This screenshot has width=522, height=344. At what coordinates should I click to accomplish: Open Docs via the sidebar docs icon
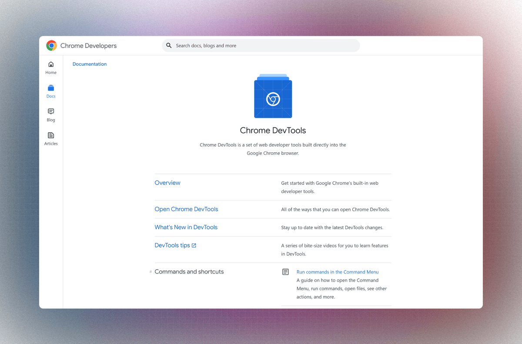pyautogui.click(x=51, y=88)
